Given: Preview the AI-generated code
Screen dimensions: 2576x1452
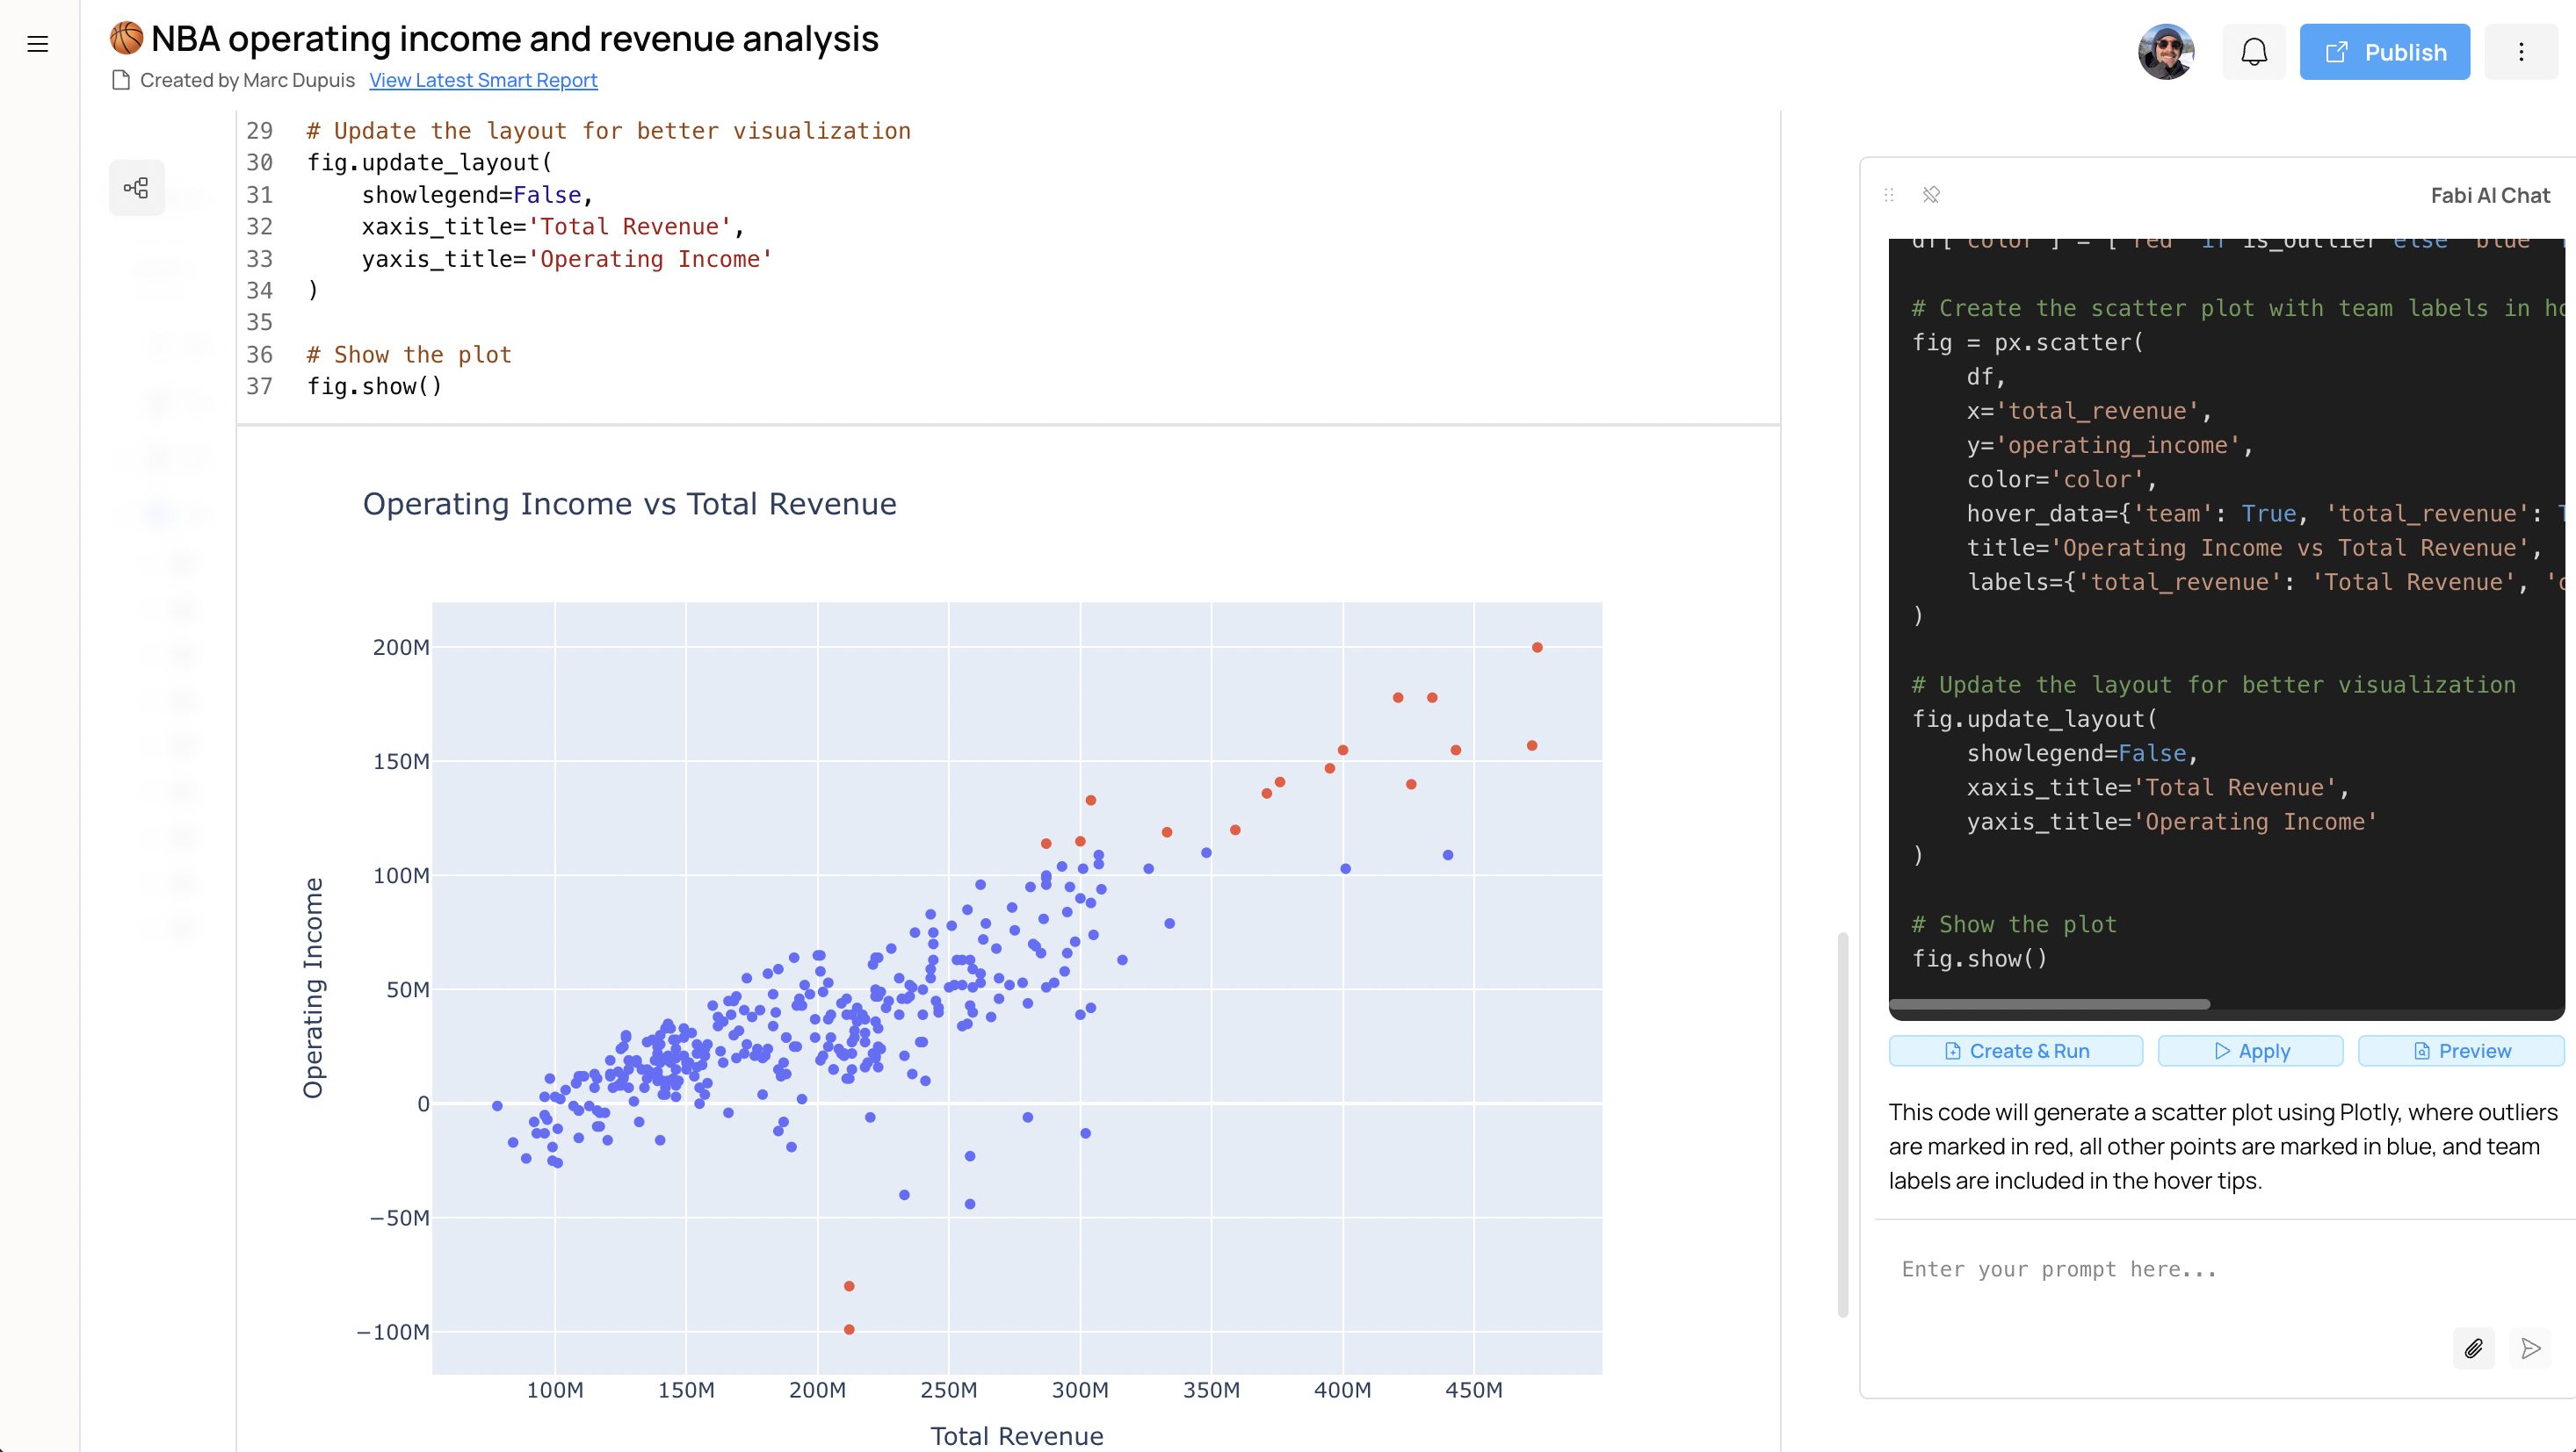Looking at the screenshot, I should pyautogui.click(x=2461, y=1050).
